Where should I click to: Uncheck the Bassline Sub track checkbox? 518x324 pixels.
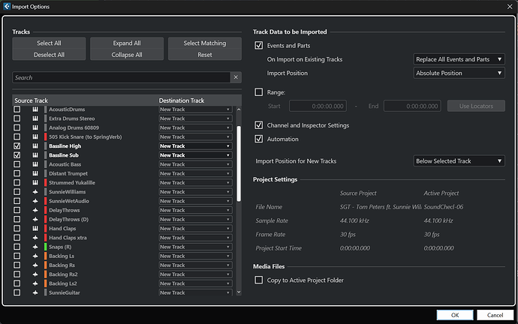[17, 155]
